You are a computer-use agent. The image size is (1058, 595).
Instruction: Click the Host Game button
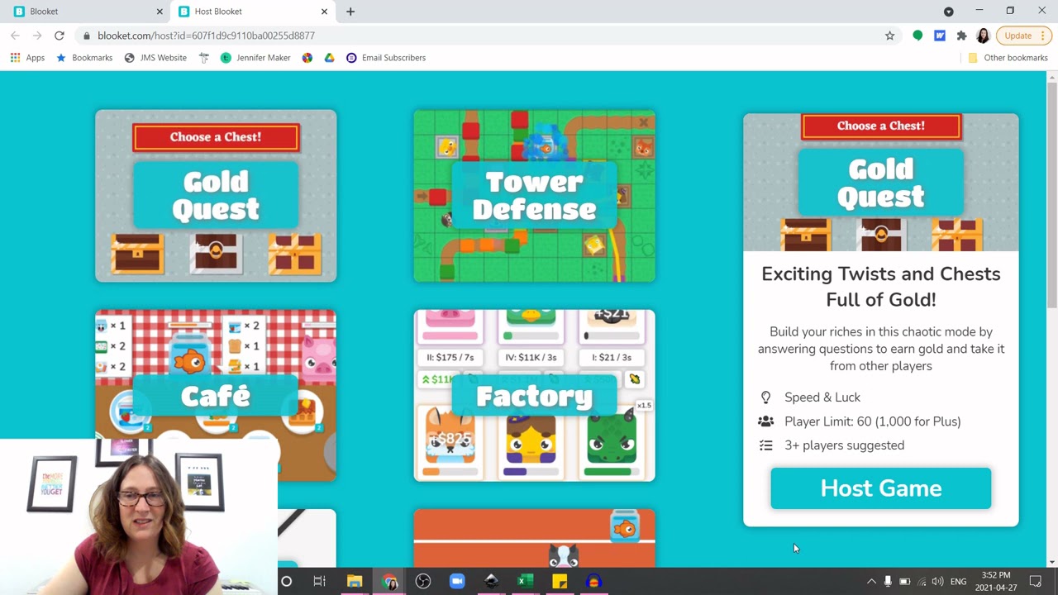point(880,488)
